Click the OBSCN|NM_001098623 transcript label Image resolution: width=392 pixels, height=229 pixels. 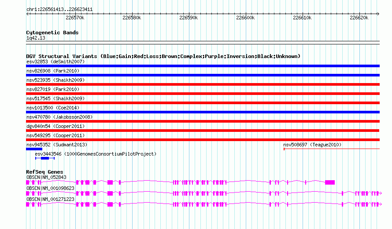pyautogui.click(x=50, y=188)
